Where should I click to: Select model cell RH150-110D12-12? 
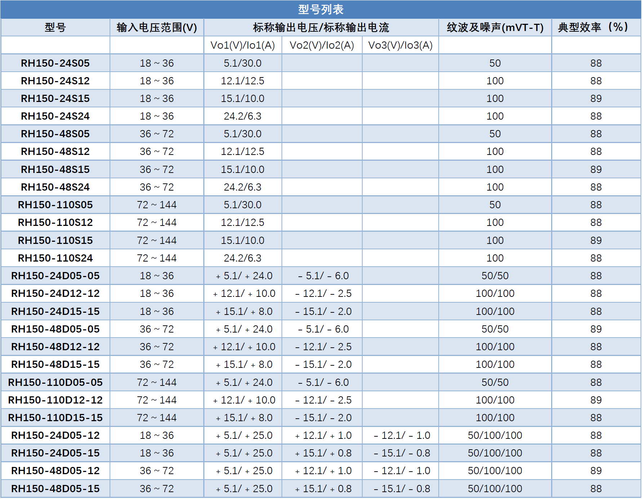[x=55, y=400]
